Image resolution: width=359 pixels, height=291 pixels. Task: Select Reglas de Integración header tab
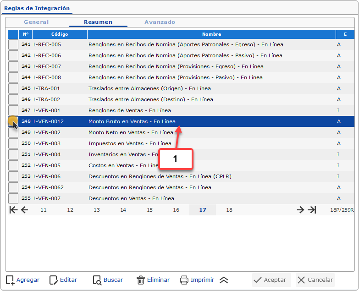point(37,8)
